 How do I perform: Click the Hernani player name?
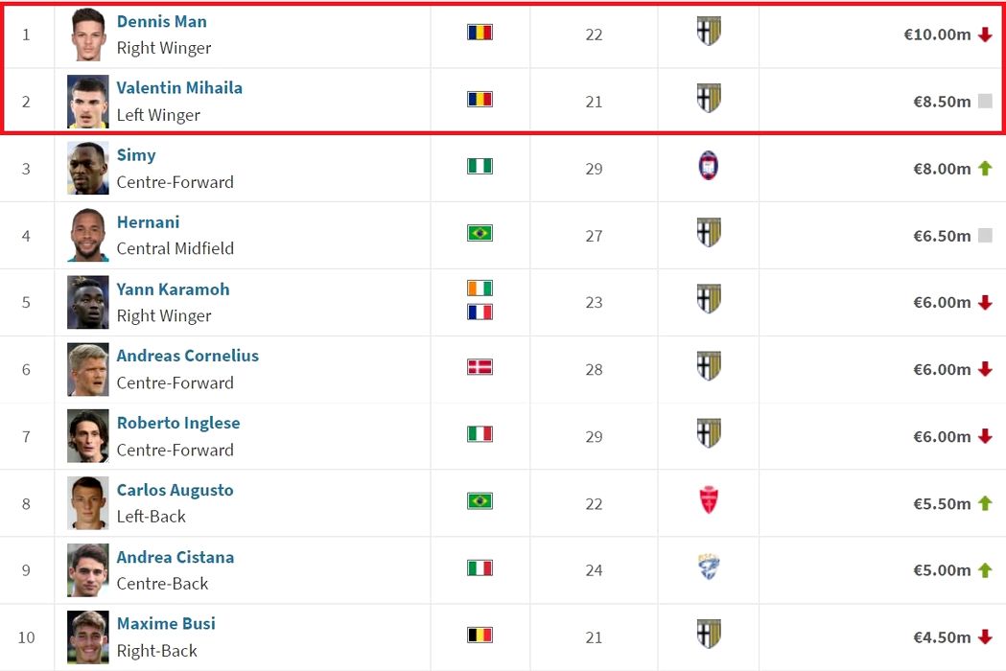[x=148, y=221]
